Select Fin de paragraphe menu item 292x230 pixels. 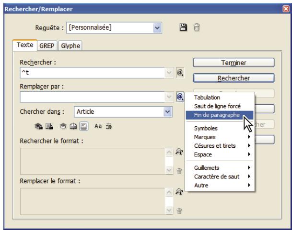pos(220,115)
